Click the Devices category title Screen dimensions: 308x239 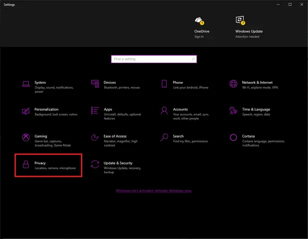pos(110,82)
